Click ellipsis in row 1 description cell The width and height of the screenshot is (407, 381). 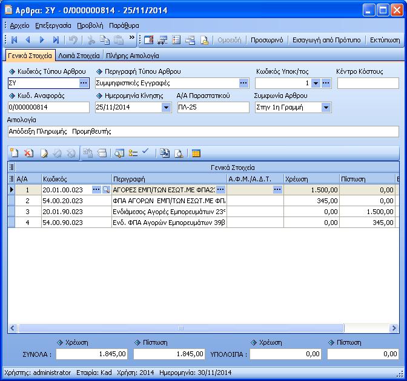[x=220, y=190]
